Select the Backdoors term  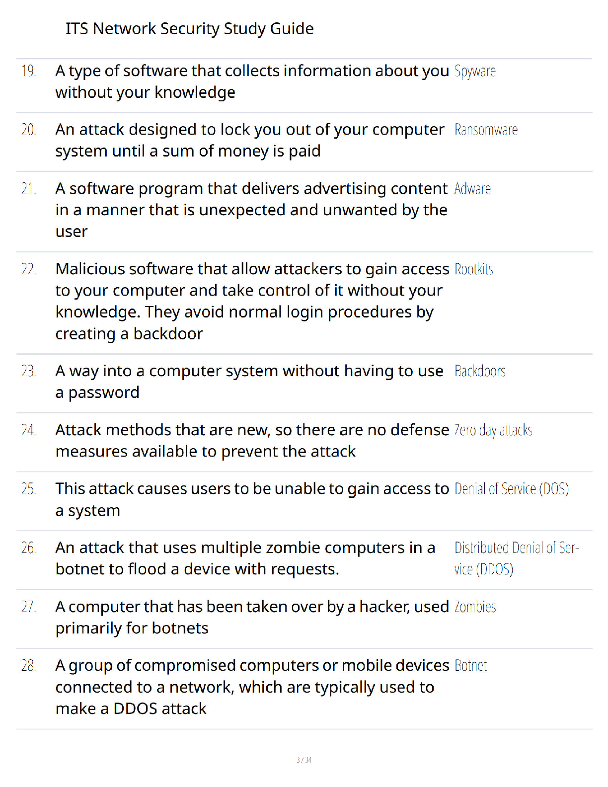click(x=480, y=371)
